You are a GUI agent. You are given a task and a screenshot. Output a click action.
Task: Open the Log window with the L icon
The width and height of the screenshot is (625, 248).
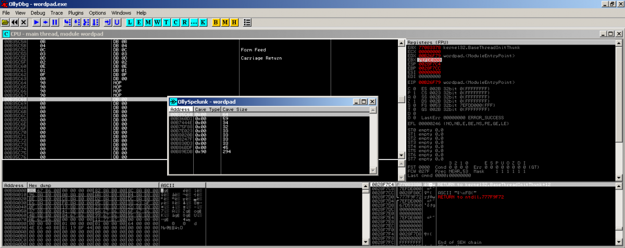pyautogui.click(x=131, y=22)
